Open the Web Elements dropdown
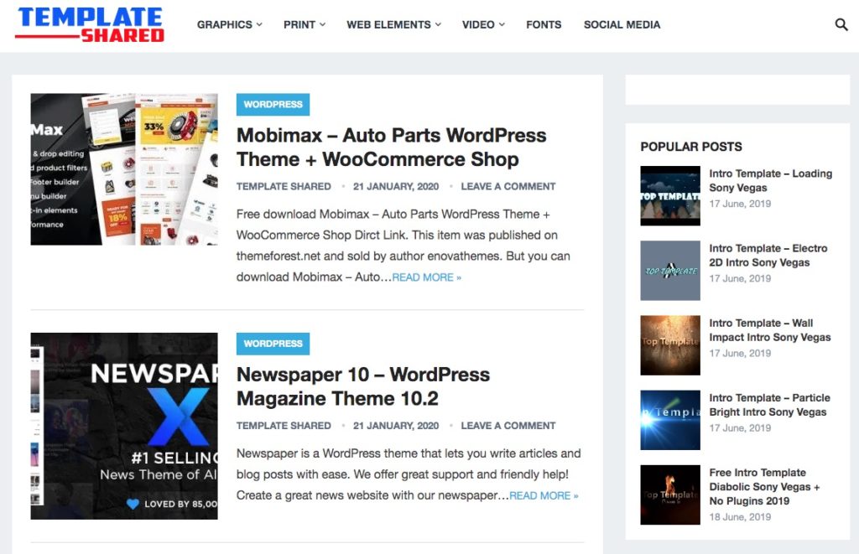 (x=393, y=25)
